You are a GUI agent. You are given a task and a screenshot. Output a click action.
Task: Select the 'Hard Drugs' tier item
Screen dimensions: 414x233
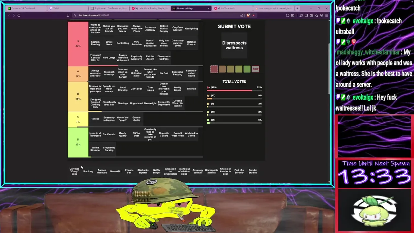coord(109,58)
